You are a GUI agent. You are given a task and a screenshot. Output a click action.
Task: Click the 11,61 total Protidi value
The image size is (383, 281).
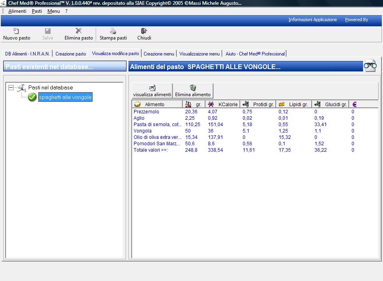pyautogui.click(x=249, y=150)
